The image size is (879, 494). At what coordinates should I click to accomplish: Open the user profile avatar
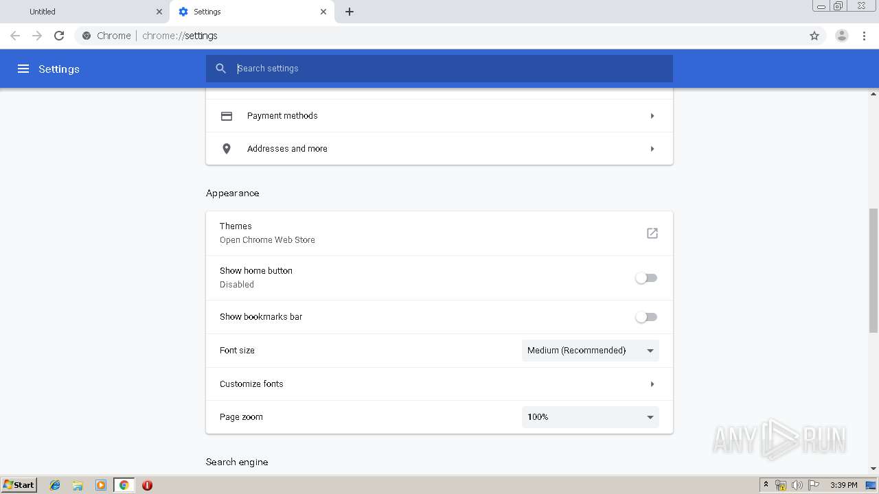(x=841, y=36)
